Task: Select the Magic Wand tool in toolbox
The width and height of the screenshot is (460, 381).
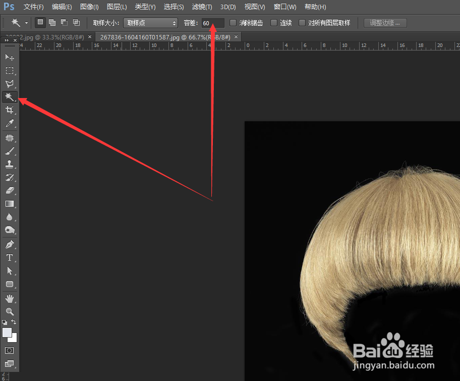Action: (x=10, y=97)
